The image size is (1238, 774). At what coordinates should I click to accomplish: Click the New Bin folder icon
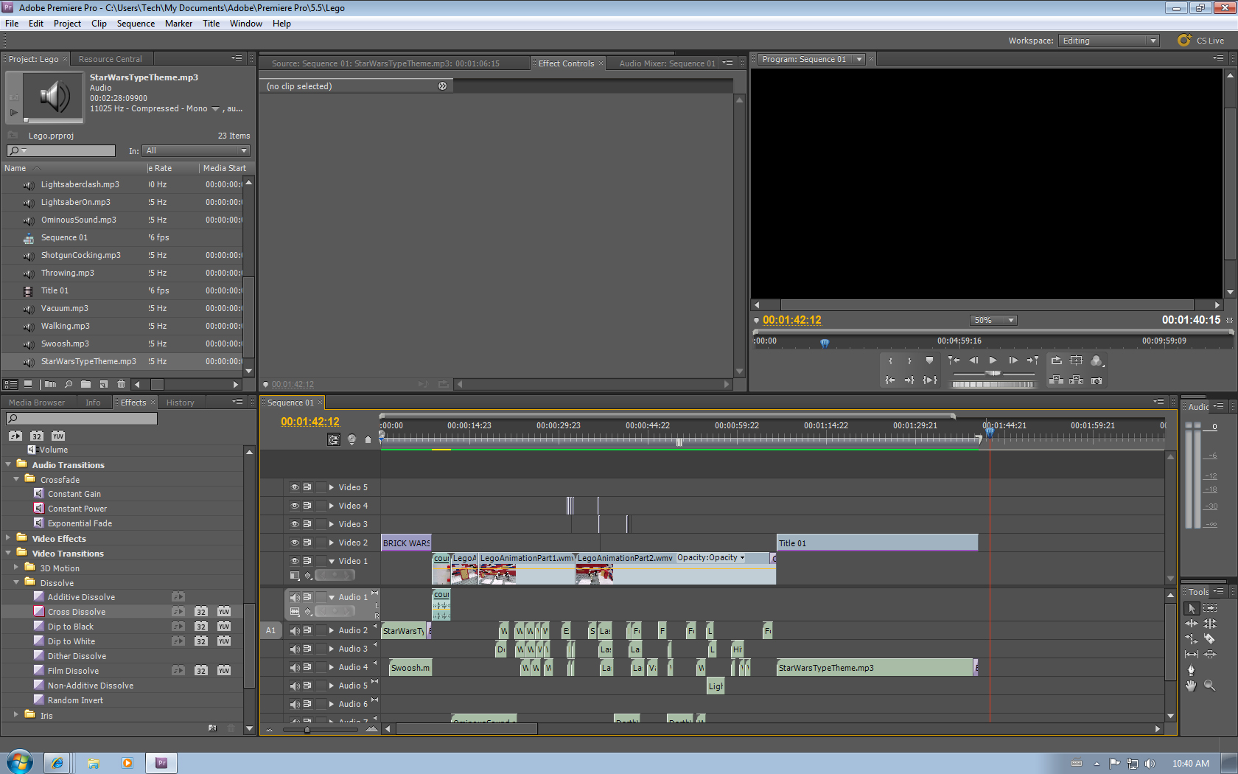(86, 384)
